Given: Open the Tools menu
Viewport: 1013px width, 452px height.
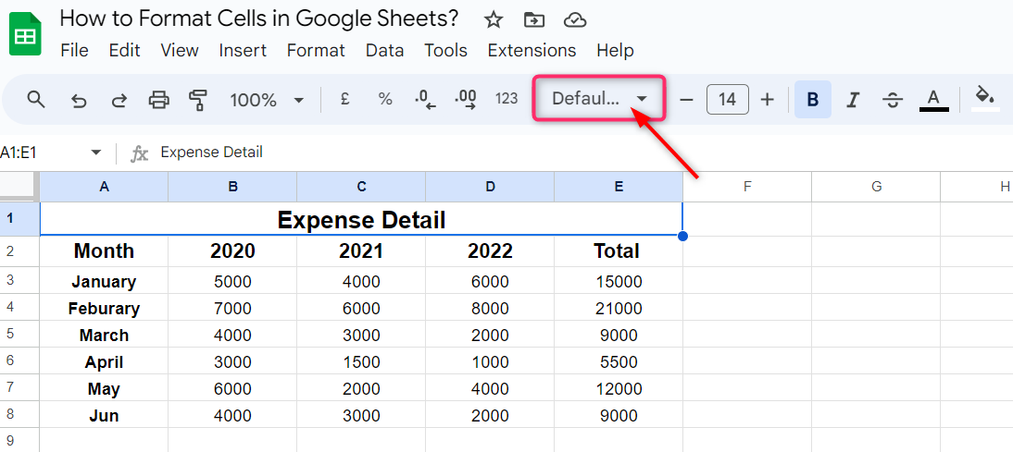Looking at the screenshot, I should 445,50.
